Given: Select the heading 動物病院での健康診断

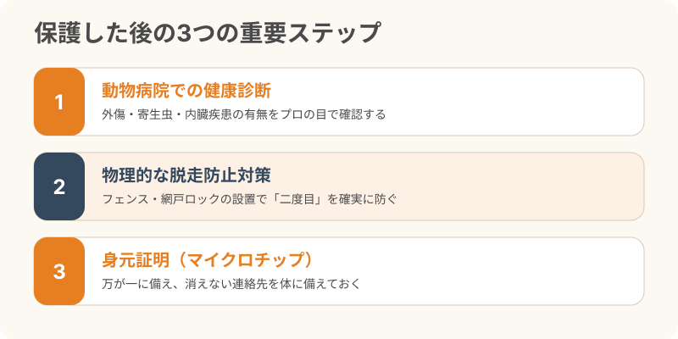Looking at the screenshot, I should click(x=186, y=91).
